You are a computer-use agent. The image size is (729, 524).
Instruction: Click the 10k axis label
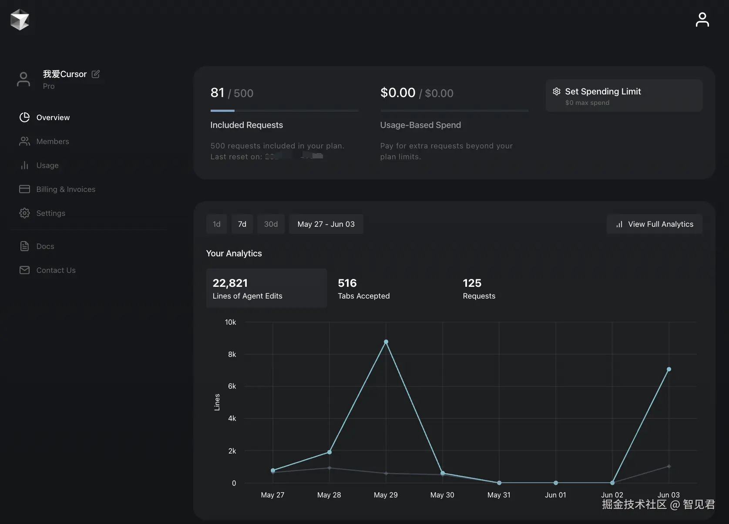click(230, 322)
